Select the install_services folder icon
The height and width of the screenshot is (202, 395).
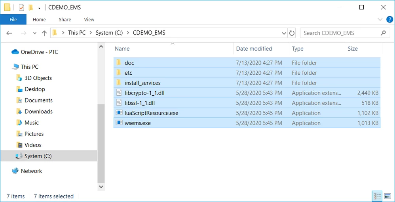(x=119, y=83)
